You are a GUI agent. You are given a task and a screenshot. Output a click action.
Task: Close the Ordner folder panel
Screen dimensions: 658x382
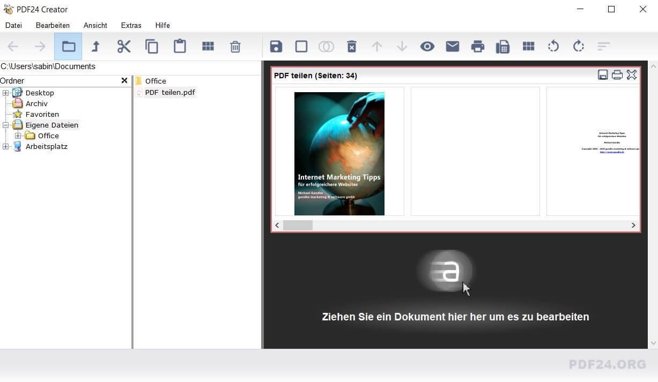124,80
